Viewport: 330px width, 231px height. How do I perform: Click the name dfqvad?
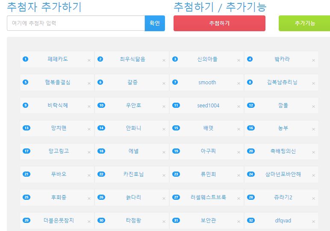283,221
